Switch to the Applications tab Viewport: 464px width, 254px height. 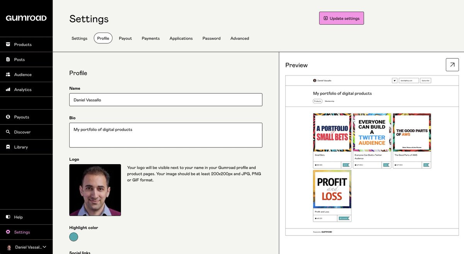pyautogui.click(x=181, y=38)
